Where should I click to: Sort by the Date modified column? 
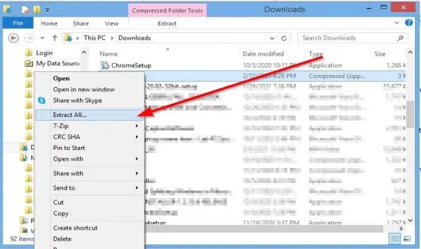[263, 54]
